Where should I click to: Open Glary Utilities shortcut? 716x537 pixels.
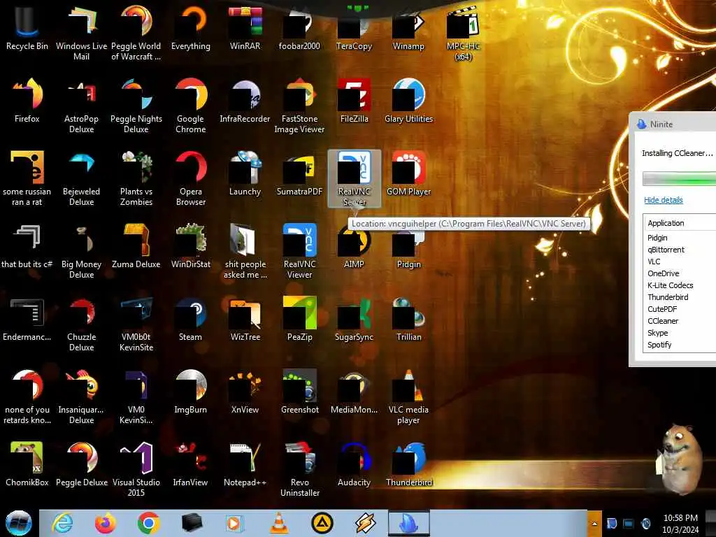(x=408, y=101)
